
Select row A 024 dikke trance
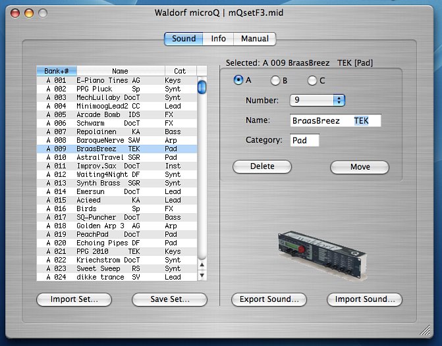click(117, 277)
